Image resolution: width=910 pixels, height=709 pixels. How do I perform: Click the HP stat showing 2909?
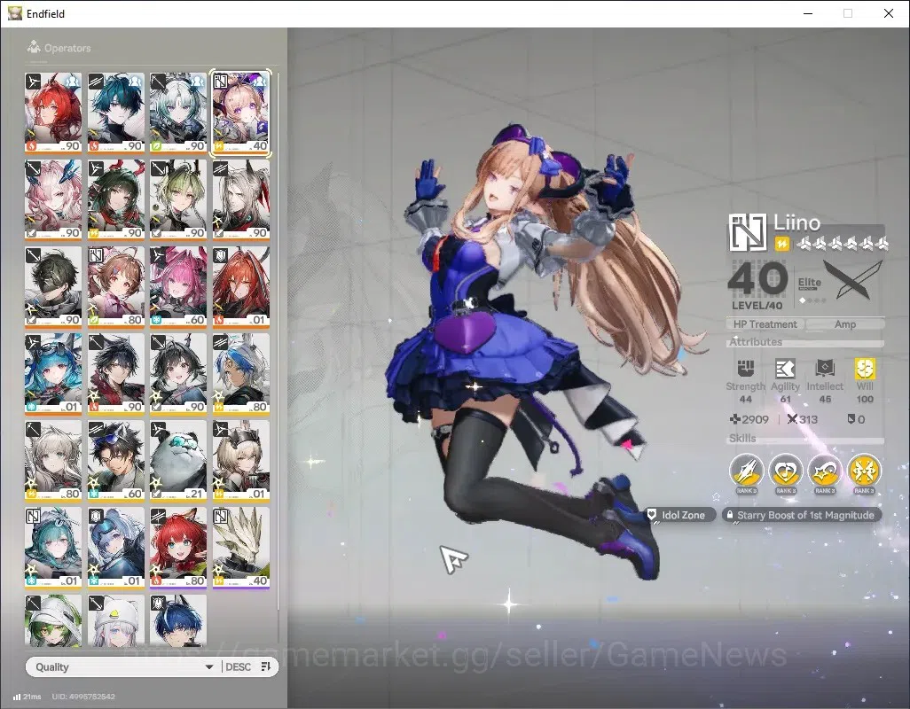[x=749, y=419]
